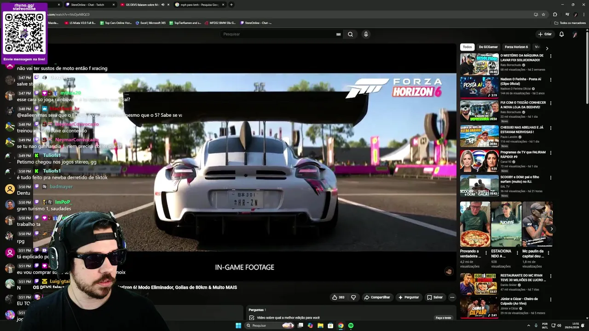Open the YouTube account avatar menu
This screenshot has height=331, width=589.
pos(575,34)
